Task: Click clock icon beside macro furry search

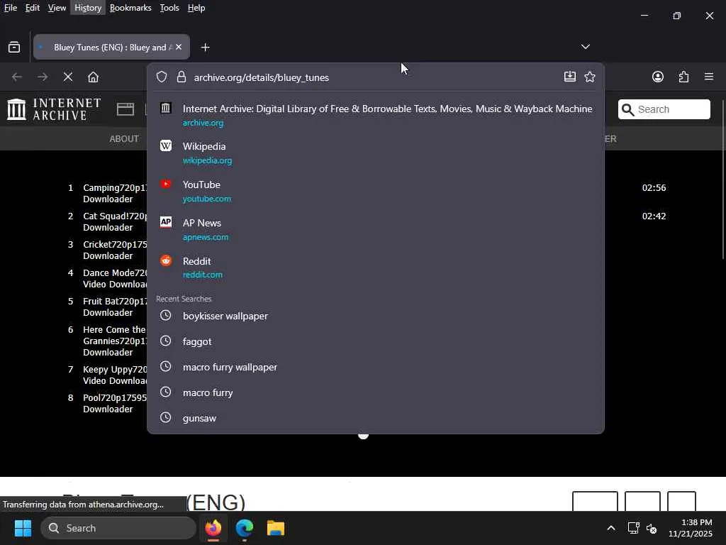Action: 166,392
